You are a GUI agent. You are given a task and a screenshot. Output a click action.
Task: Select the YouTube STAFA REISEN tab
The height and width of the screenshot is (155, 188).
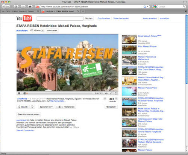coord(60,11)
